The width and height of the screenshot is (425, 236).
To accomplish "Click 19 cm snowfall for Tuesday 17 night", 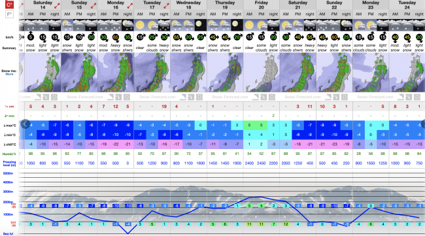I will click(x=164, y=107).
